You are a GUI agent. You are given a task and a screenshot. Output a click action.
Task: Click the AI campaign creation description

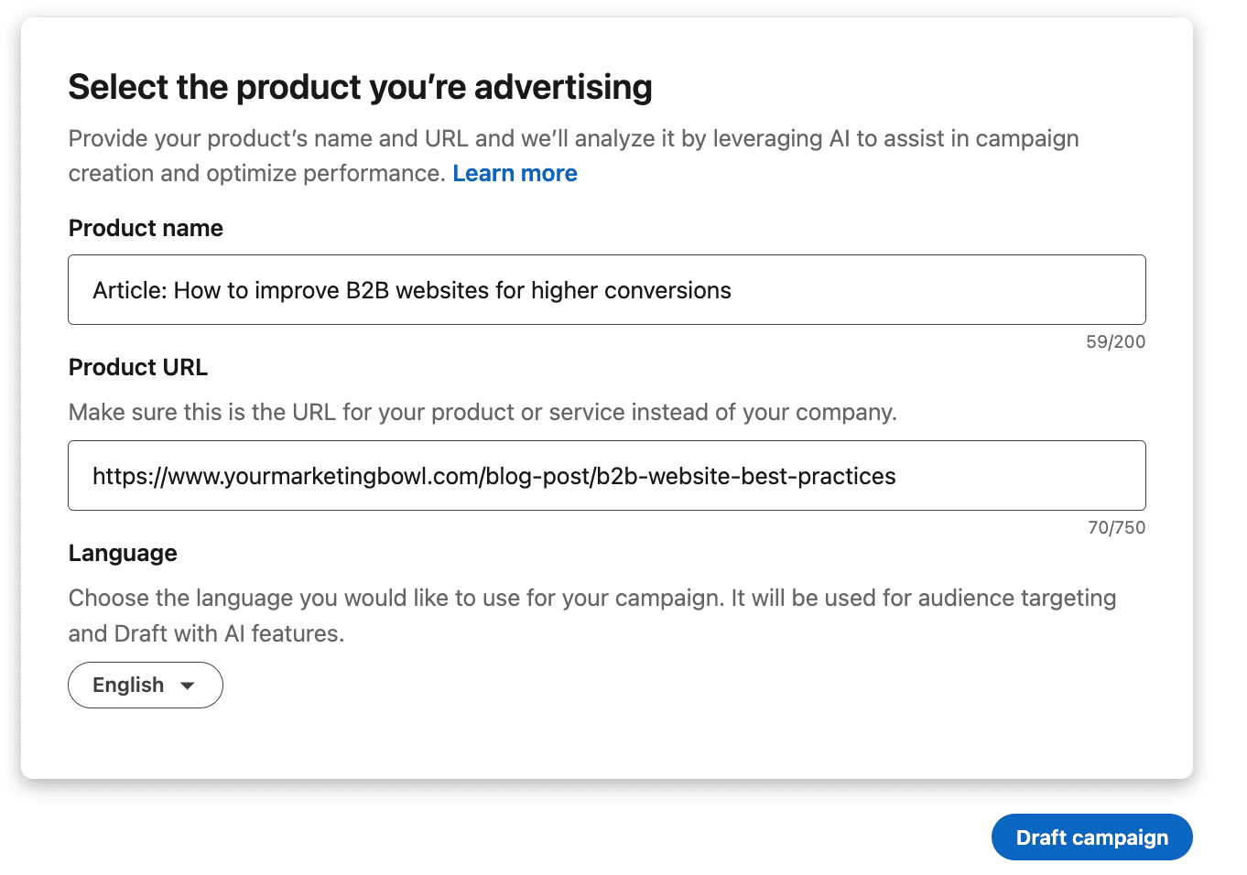[x=572, y=156]
